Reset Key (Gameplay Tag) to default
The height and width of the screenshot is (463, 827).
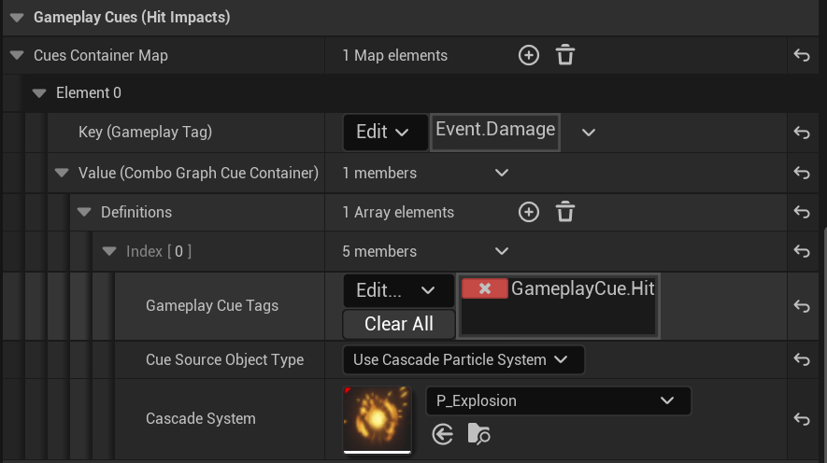(x=801, y=133)
